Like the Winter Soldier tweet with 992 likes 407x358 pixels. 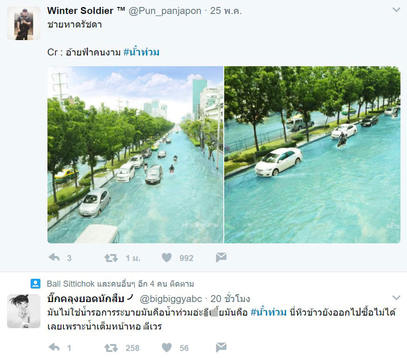coord(167,258)
